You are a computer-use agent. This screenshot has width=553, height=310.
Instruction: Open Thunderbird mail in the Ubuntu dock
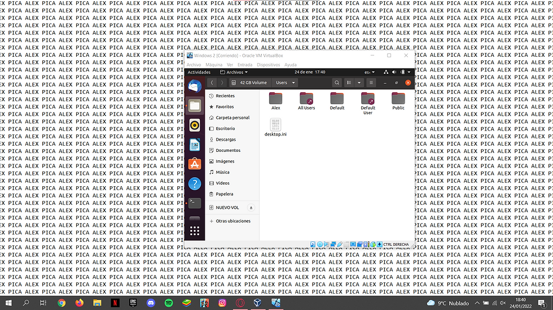195,86
